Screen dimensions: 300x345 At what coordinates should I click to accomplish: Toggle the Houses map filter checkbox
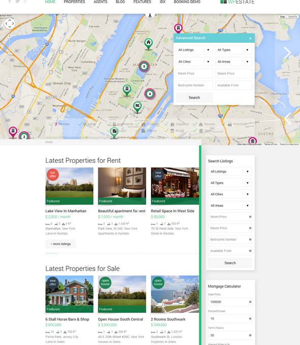(195, 124)
